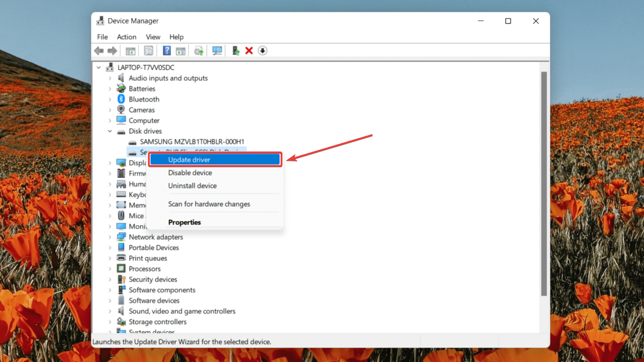
Task: Select the LAPTOP-T7VV0SDC computer name
Action: click(x=146, y=67)
